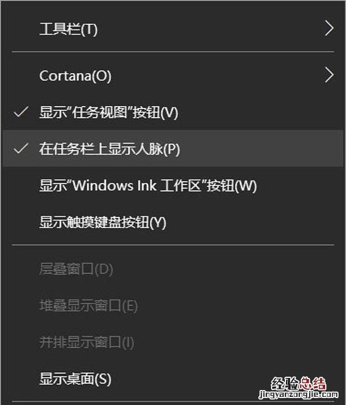The width and height of the screenshot is (346, 405).
Task: Choose 显示桌面(S) from the menu
Action: pos(75,379)
